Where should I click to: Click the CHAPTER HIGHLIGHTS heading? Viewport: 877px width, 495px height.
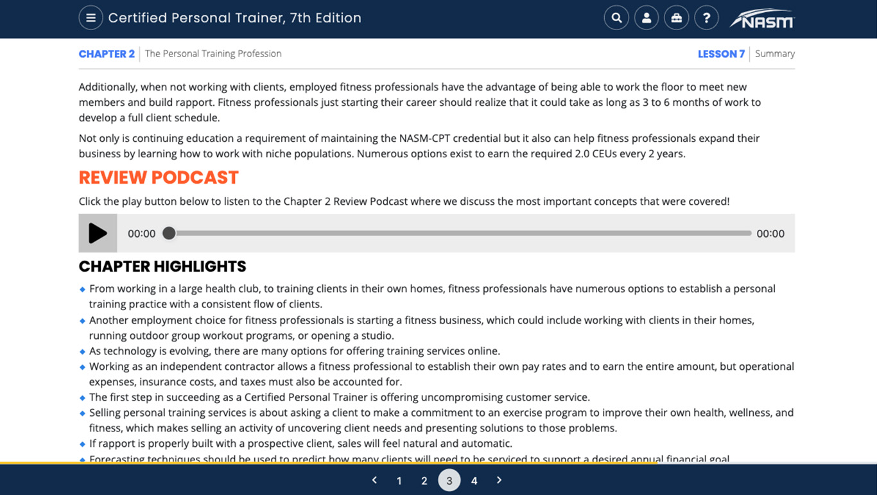click(x=162, y=266)
